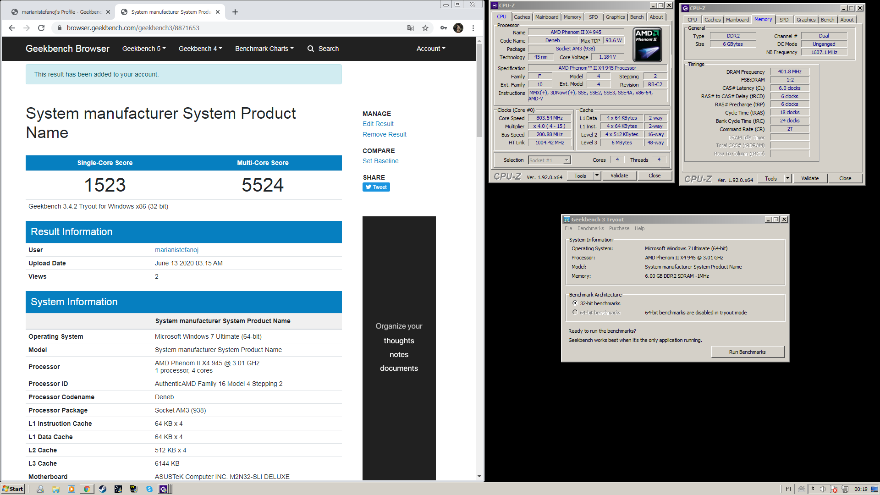This screenshot has width=880, height=495.
Task: Click the Edit Result link
Action: pos(378,124)
